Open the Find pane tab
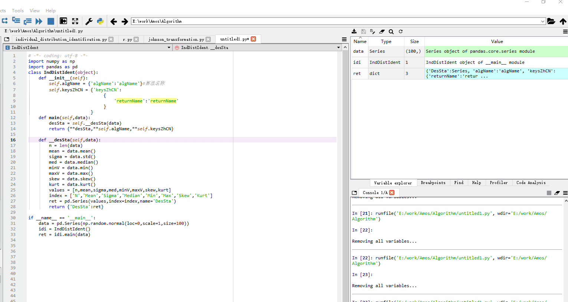This screenshot has width=568, height=302. click(x=459, y=183)
